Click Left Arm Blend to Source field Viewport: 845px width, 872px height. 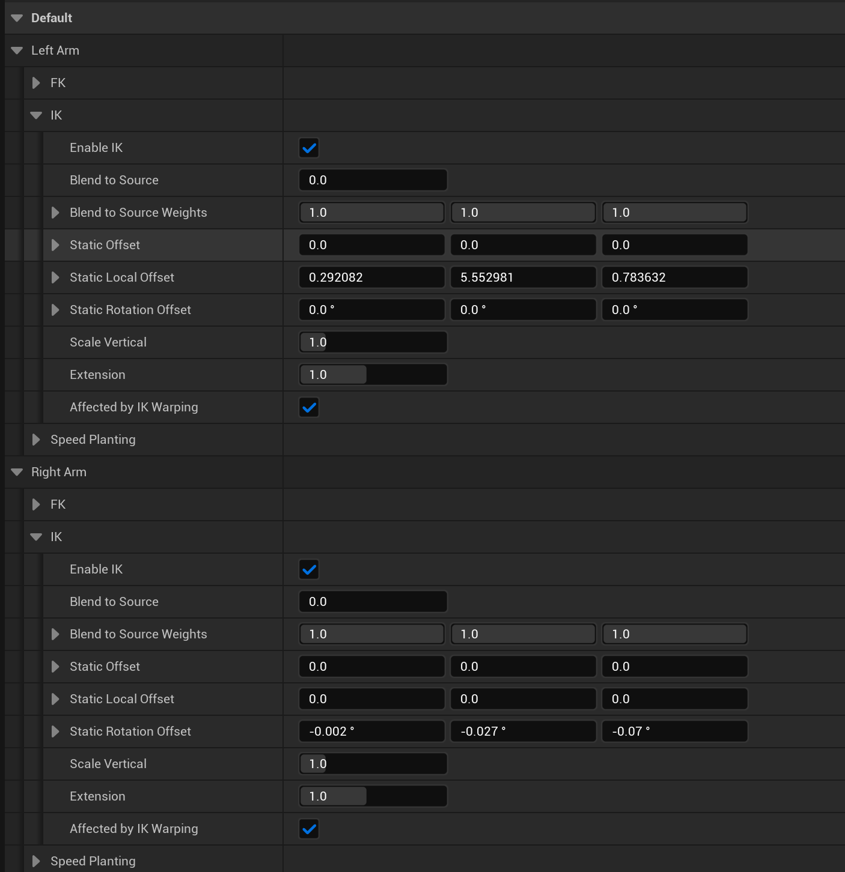(x=373, y=180)
